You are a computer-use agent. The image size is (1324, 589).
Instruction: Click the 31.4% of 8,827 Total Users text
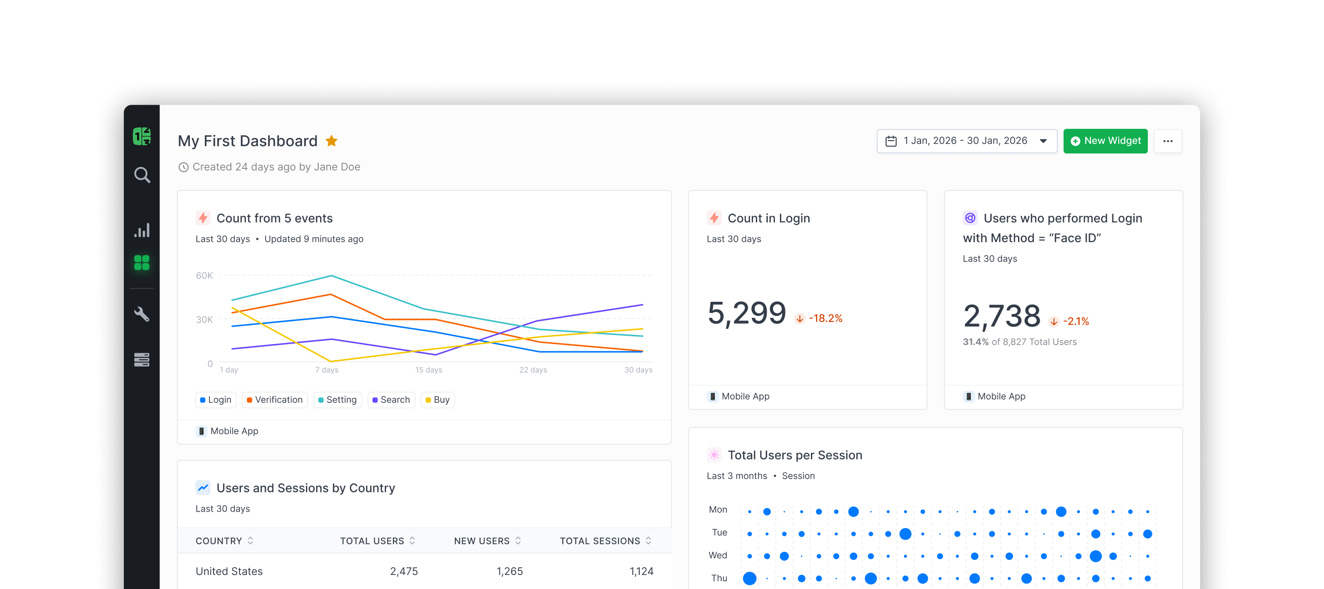(x=1020, y=342)
